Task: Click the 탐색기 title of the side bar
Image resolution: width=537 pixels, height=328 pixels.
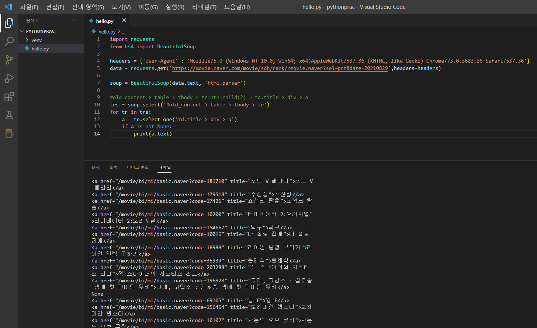Action: click(x=32, y=21)
